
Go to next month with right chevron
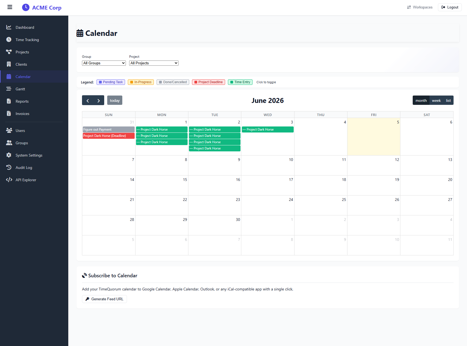[x=99, y=100]
